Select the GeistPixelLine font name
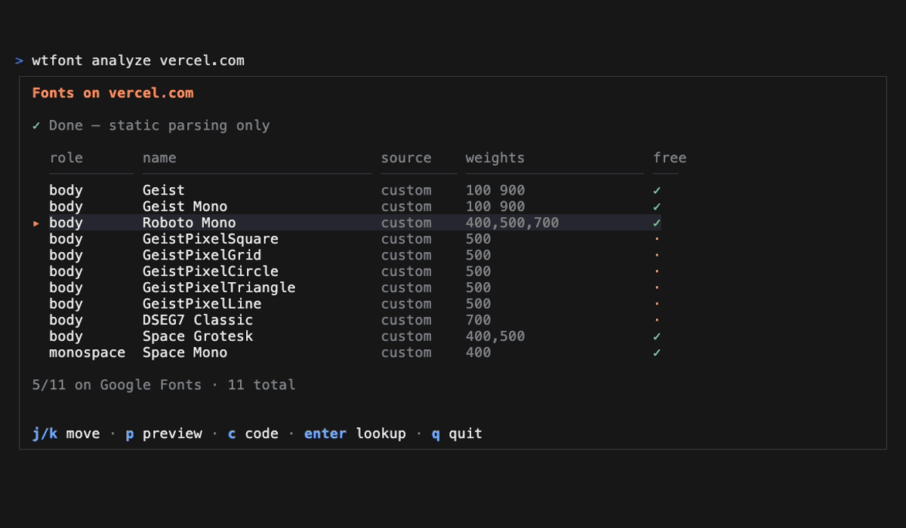 tap(202, 304)
